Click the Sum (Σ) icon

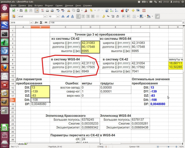(x=41, y=22)
